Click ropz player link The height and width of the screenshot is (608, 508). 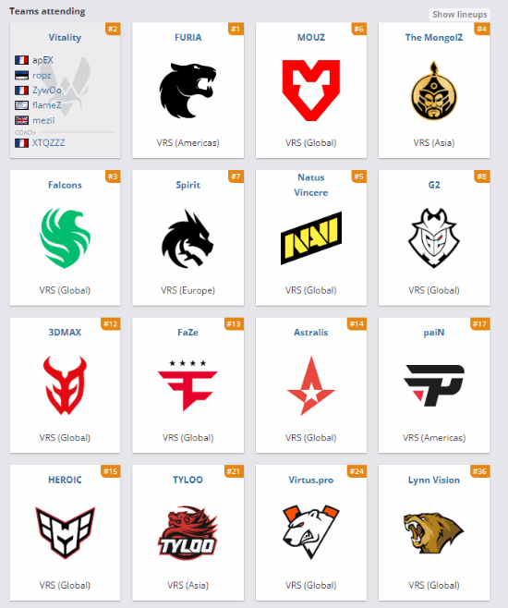(42, 75)
